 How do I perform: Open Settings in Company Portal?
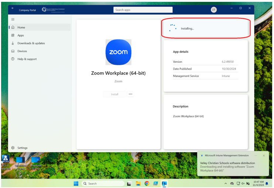pos(40,148)
